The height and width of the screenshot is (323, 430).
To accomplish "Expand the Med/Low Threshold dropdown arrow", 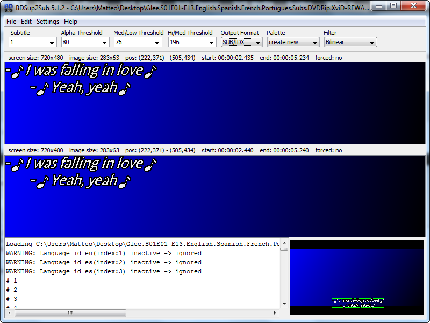I will [x=157, y=43].
